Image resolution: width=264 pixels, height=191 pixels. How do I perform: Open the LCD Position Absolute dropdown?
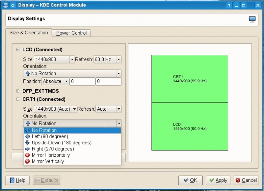(x=55, y=81)
